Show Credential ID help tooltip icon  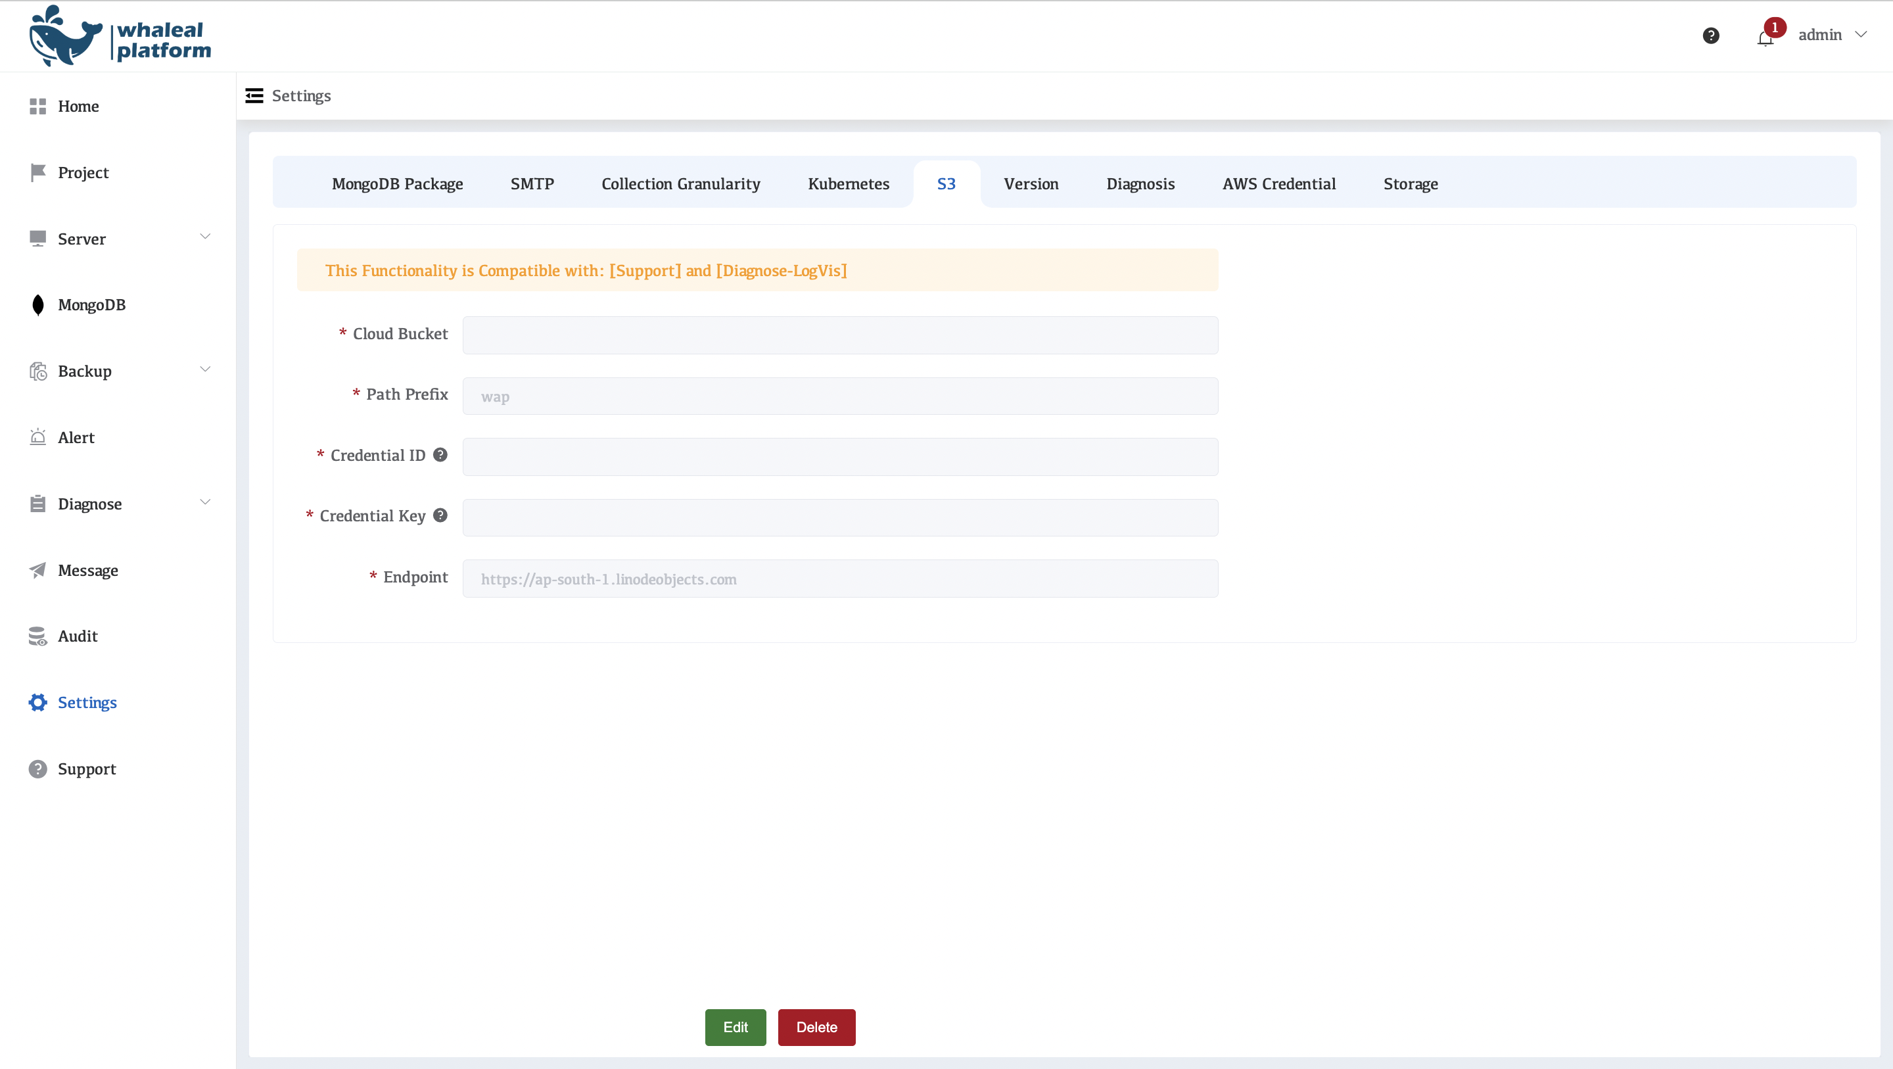pos(440,455)
